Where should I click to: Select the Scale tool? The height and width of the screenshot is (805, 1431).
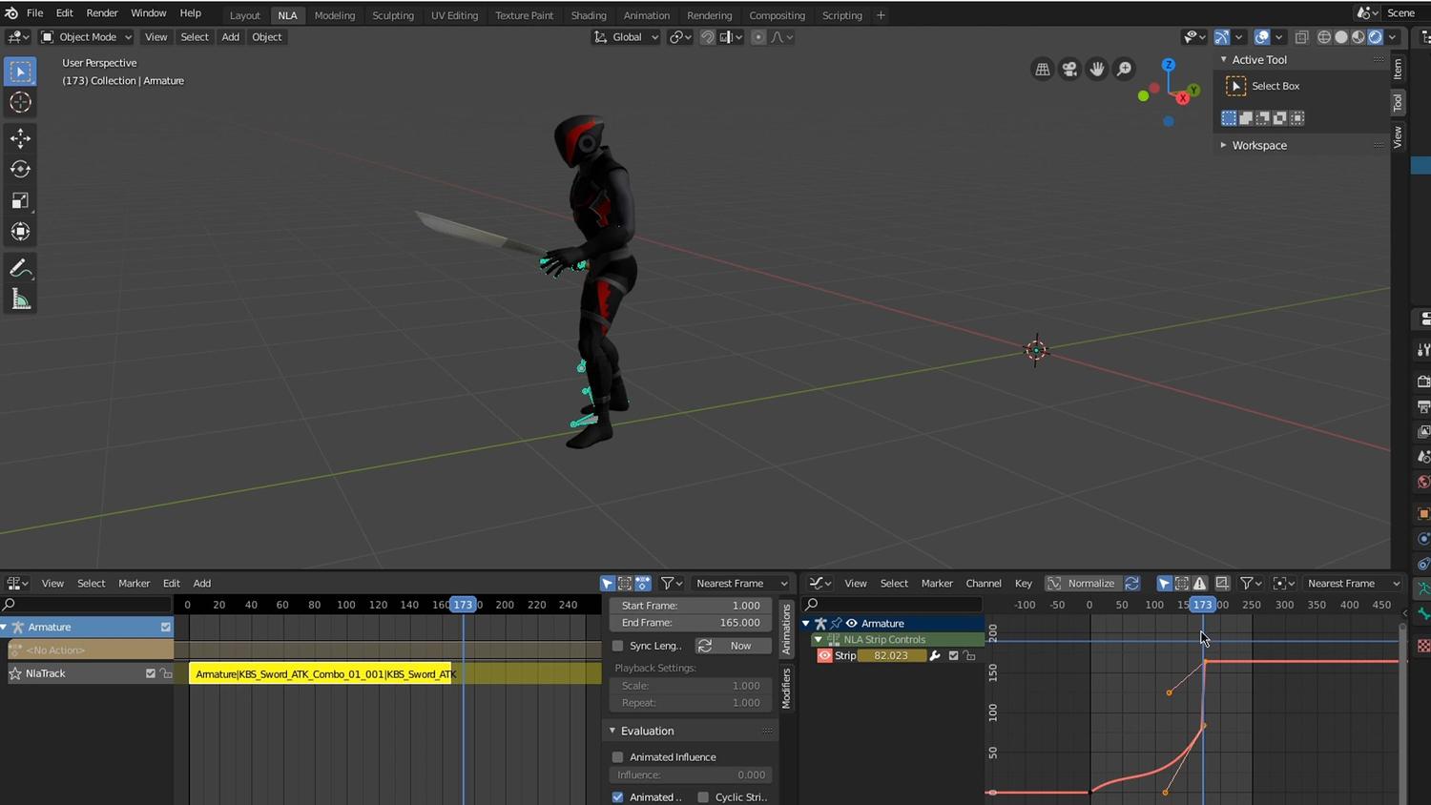pos(20,201)
